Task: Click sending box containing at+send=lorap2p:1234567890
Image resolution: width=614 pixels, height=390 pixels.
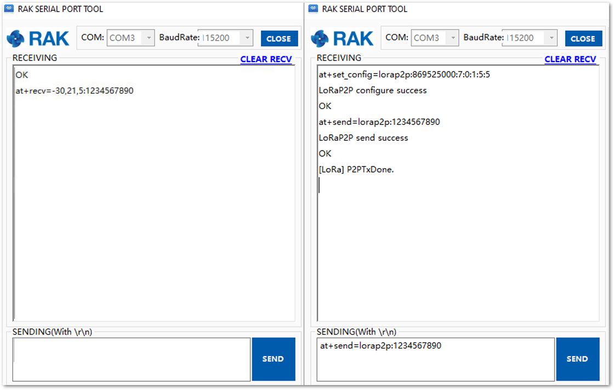Action: pos(436,359)
